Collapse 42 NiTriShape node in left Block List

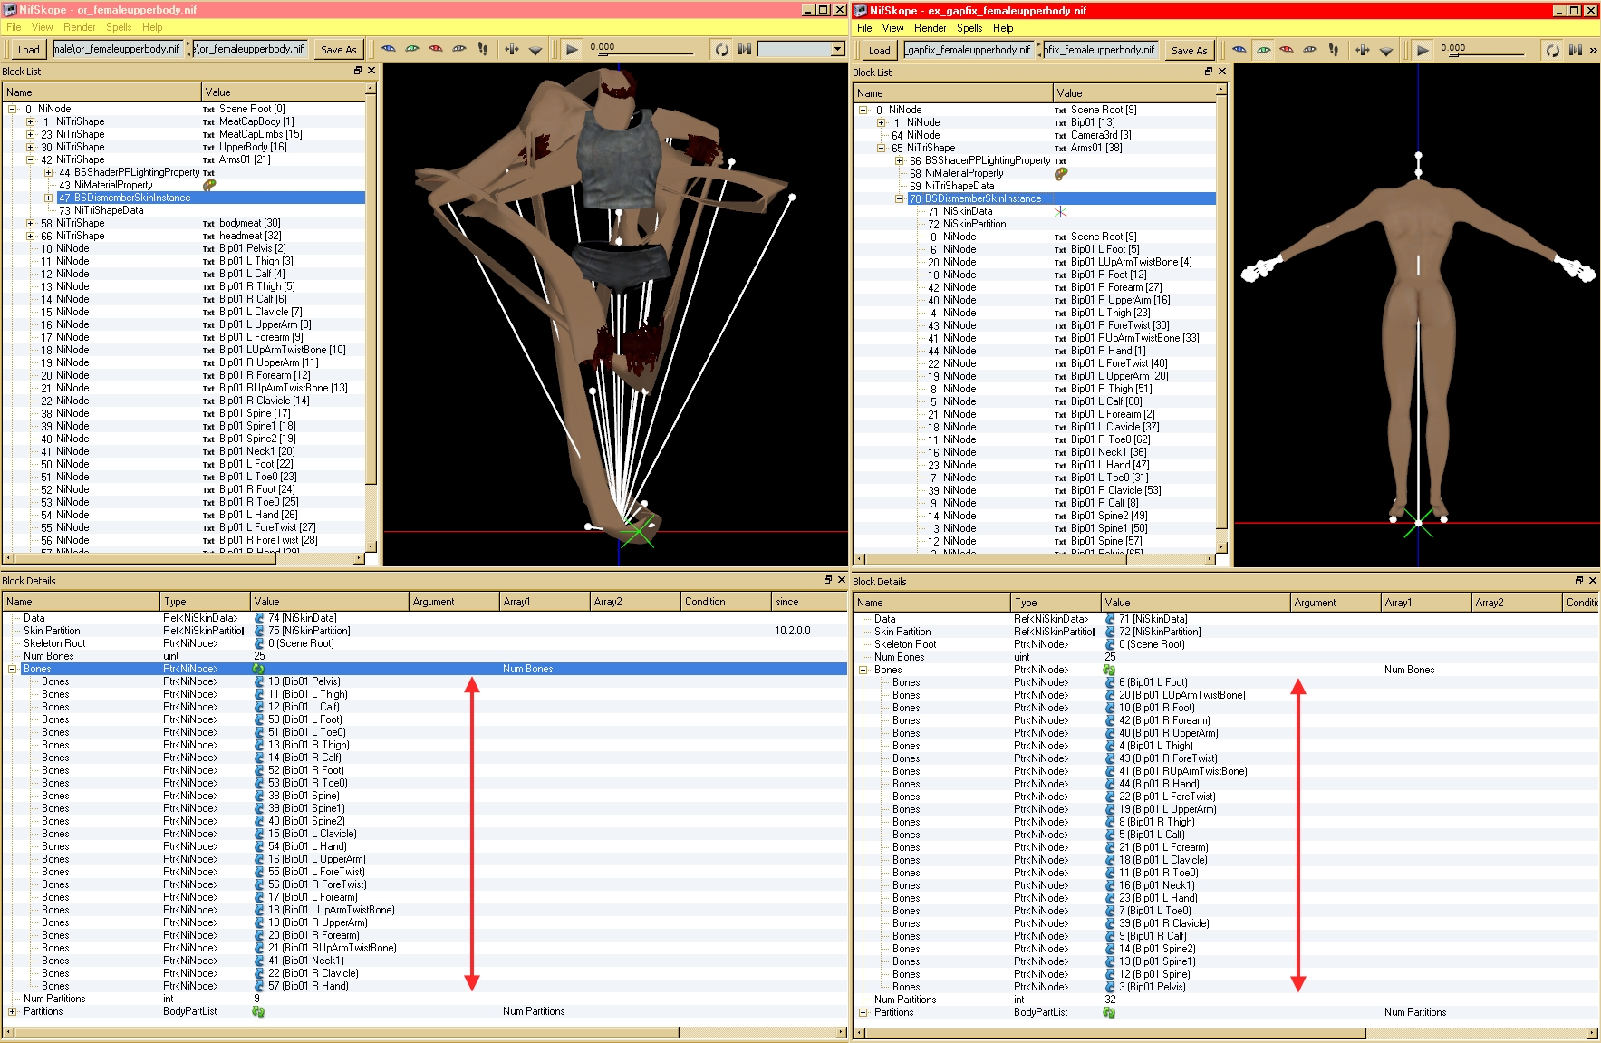click(x=30, y=159)
